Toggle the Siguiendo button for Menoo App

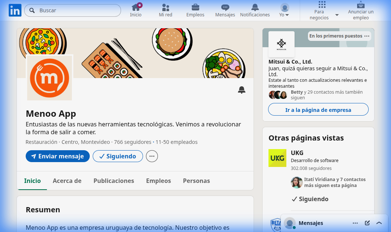[118, 156]
